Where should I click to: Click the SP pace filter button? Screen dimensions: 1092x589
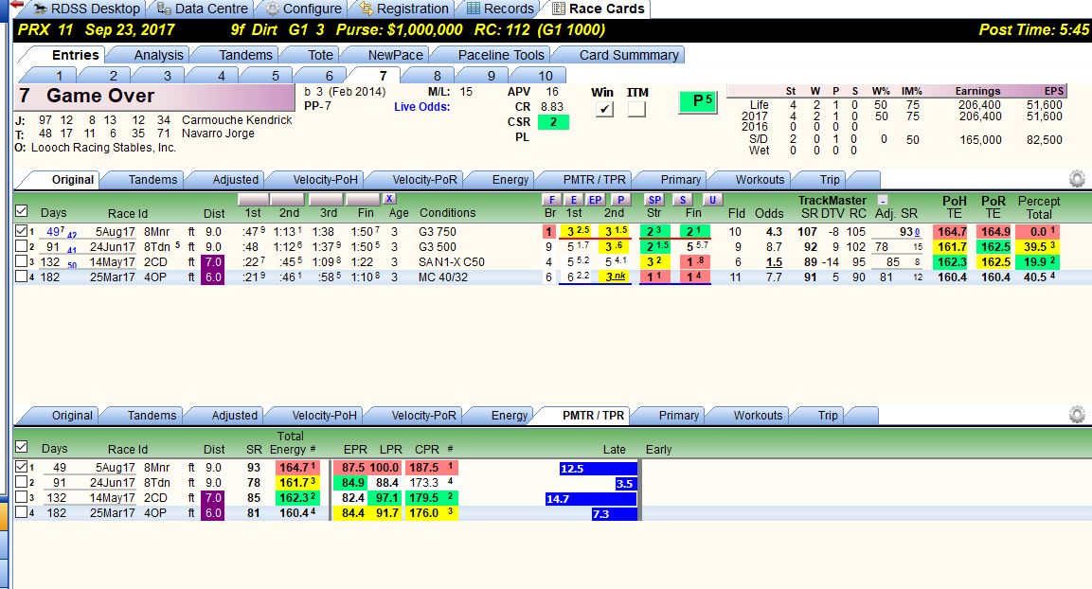pos(654,199)
